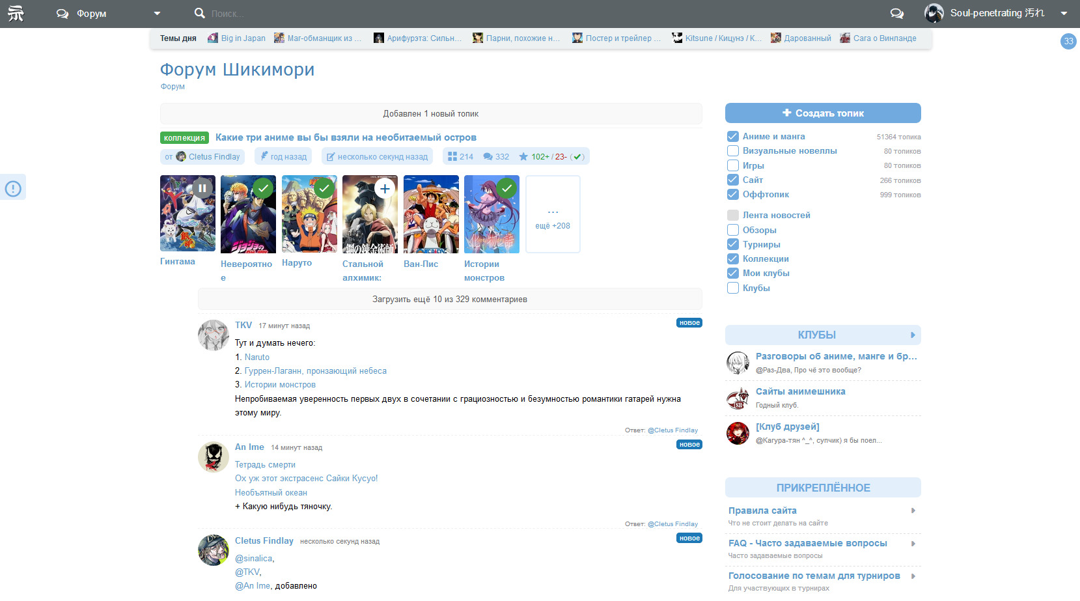
Task: Open Мar-обманщик из topic of the day
Action: click(324, 38)
